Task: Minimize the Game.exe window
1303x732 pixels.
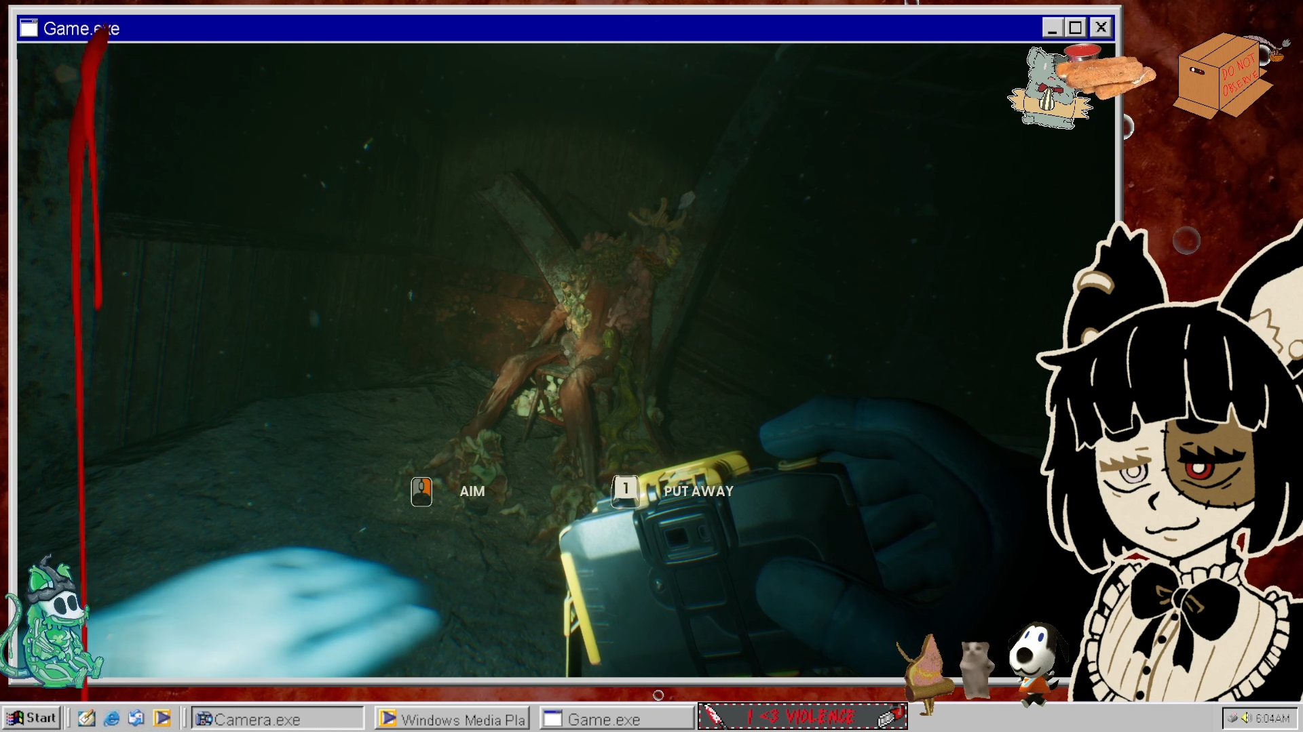Action: coord(1052,28)
